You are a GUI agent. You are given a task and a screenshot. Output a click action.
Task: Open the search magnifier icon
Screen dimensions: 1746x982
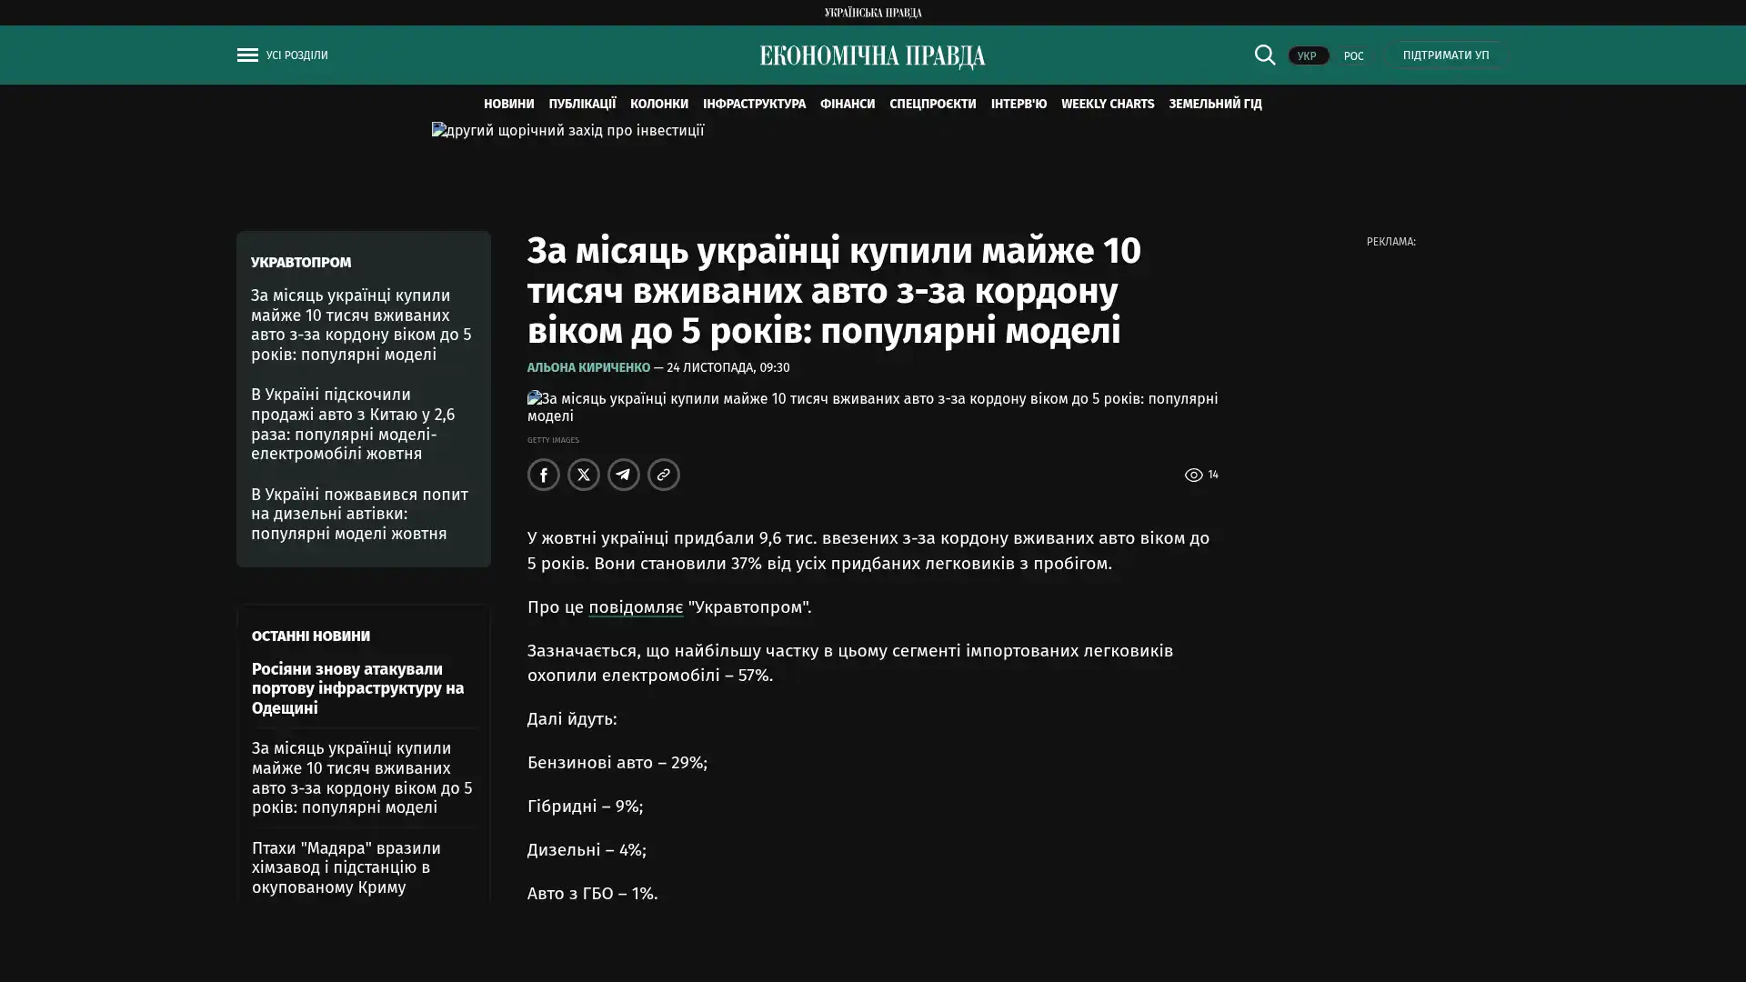(1264, 55)
